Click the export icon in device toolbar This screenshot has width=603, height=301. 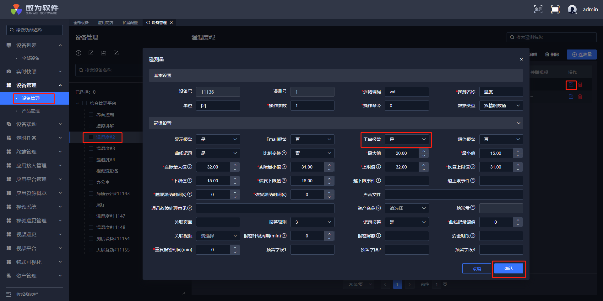tap(91, 53)
